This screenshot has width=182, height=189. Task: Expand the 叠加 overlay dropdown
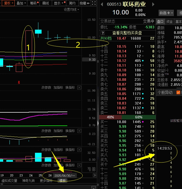pos(21,3)
